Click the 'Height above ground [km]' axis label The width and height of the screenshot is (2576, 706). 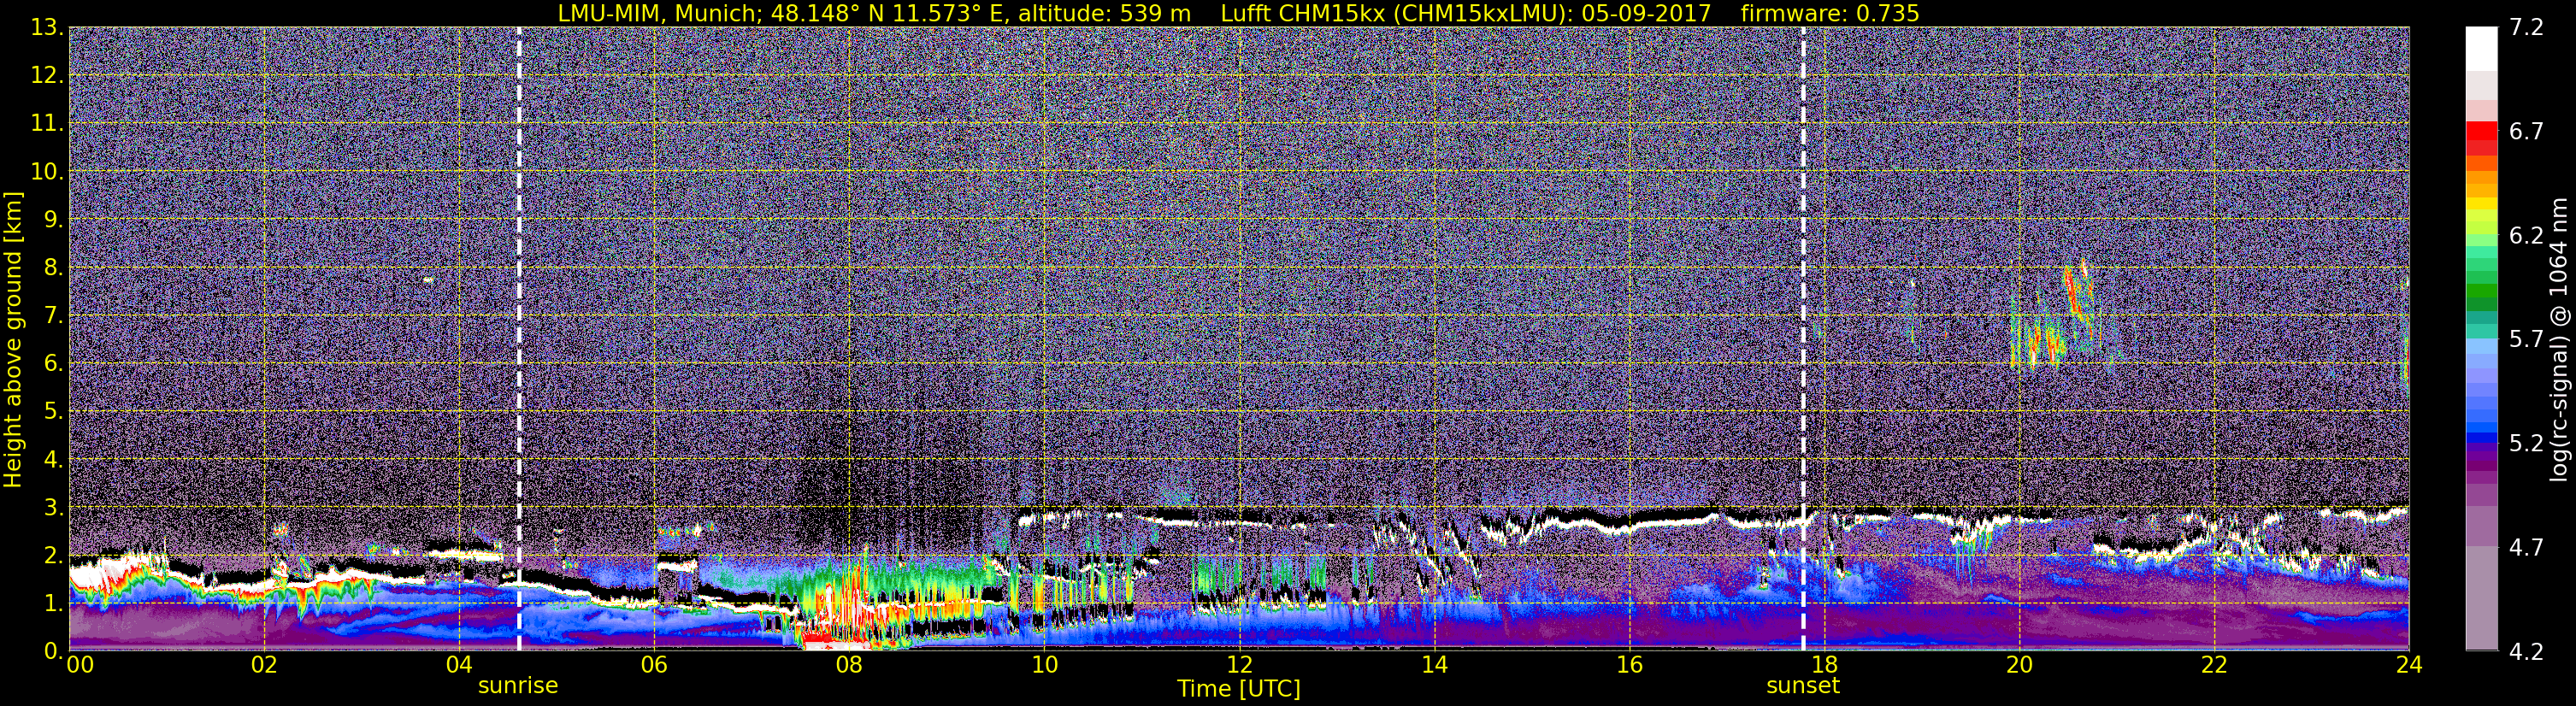click(13, 339)
